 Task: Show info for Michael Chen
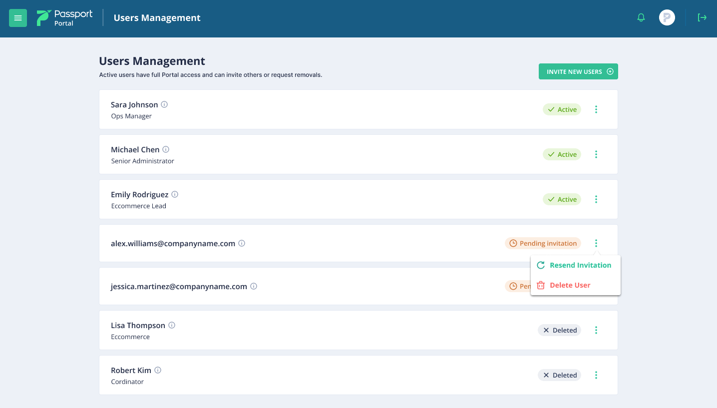[166, 150]
